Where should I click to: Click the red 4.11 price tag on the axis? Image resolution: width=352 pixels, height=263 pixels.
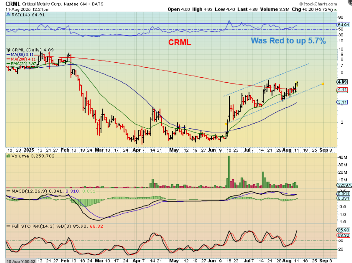coord(342,90)
